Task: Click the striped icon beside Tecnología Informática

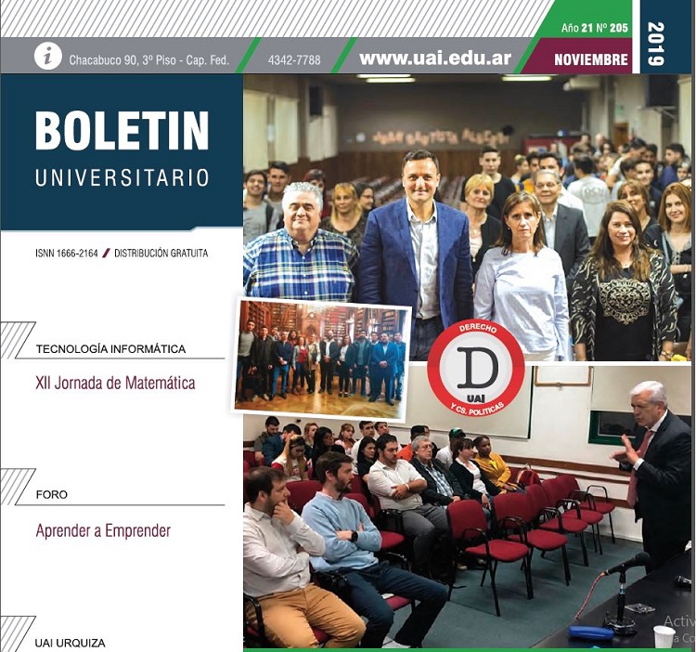Action: [x=17, y=340]
